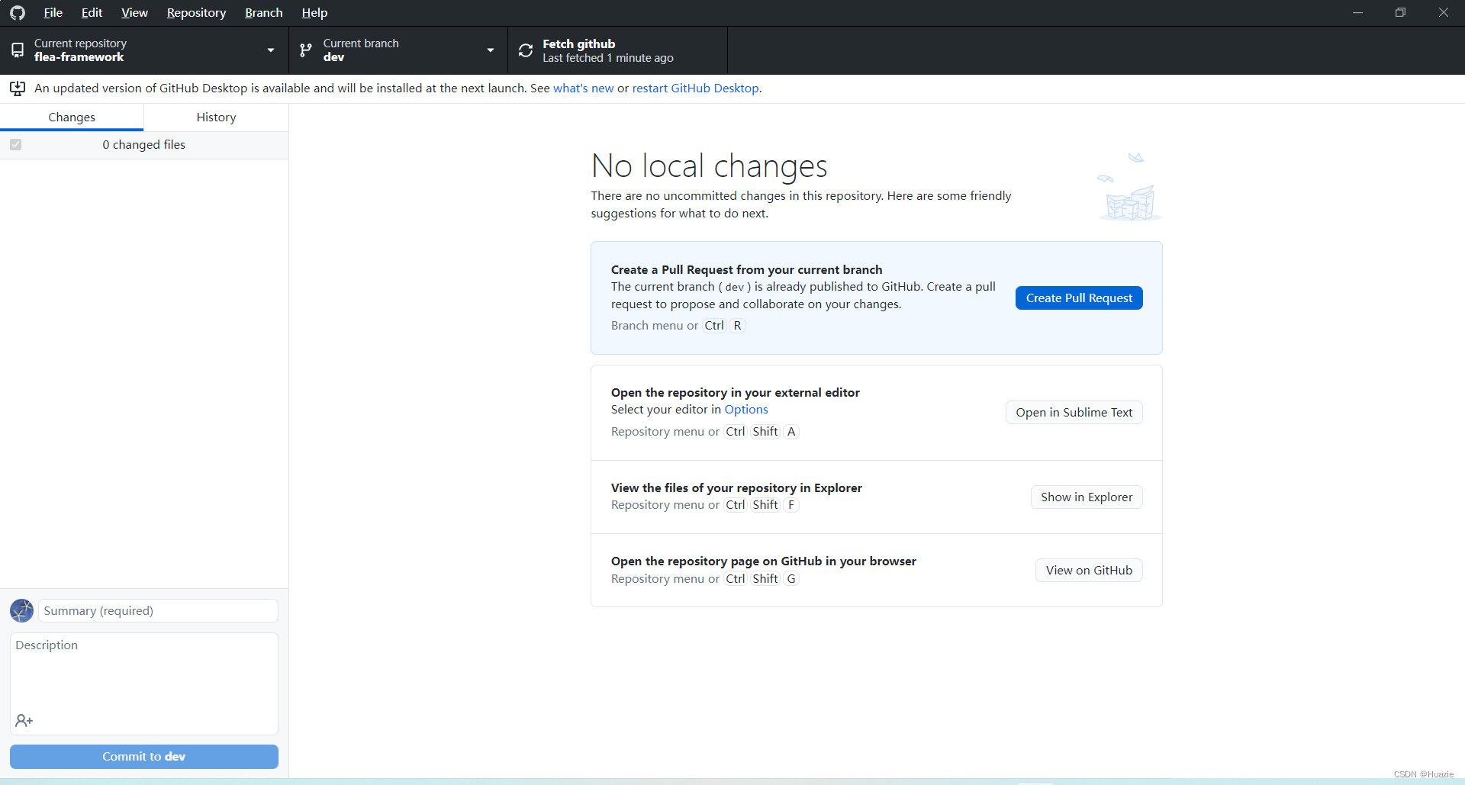The width and height of the screenshot is (1465, 785).
Task: Click View on GitHub button
Action: tap(1089, 571)
